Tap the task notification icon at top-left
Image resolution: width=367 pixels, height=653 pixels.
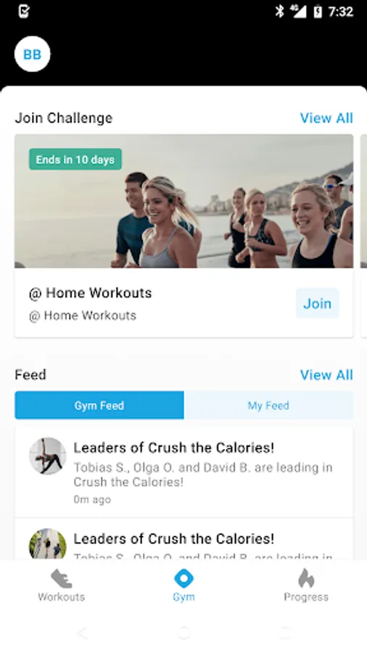[24, 11]
